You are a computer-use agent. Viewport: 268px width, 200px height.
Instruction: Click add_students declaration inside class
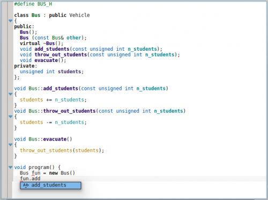click(x=91, y=49)
